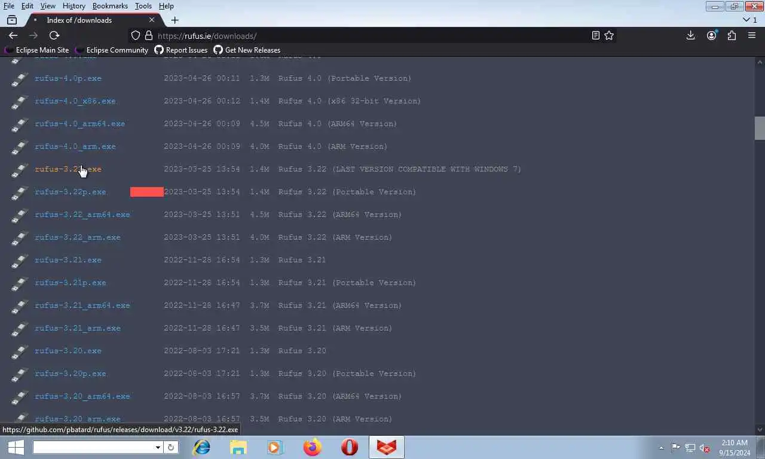Open Report Issues bookmark
Viewport: 765px width, 459px height.
point(181,50)
